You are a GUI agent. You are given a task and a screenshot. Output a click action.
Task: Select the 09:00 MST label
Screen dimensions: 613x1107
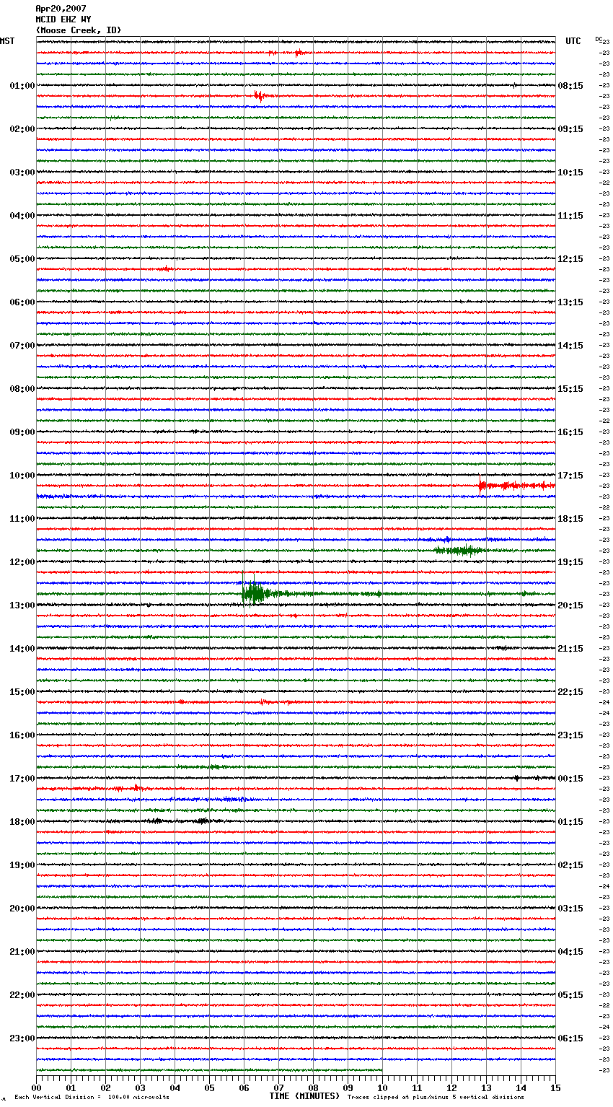coord(22,432)
